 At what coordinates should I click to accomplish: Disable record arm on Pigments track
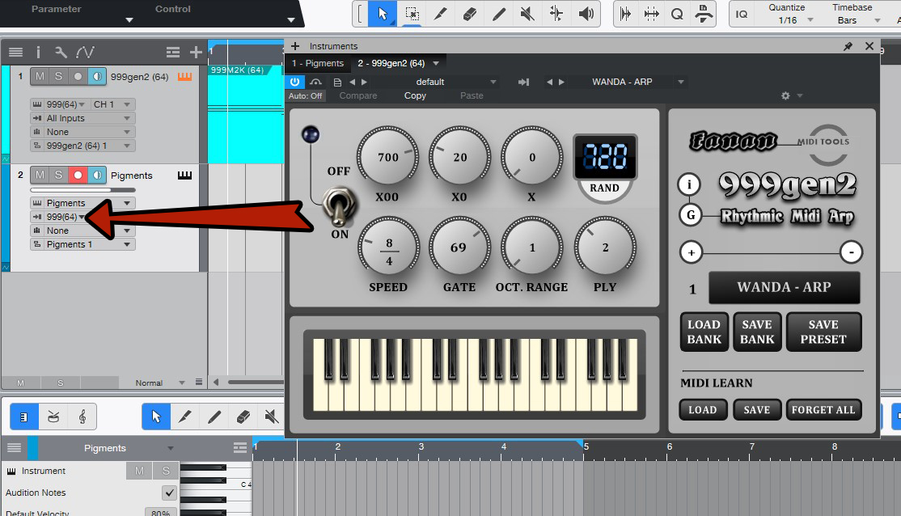click(78, 176)
